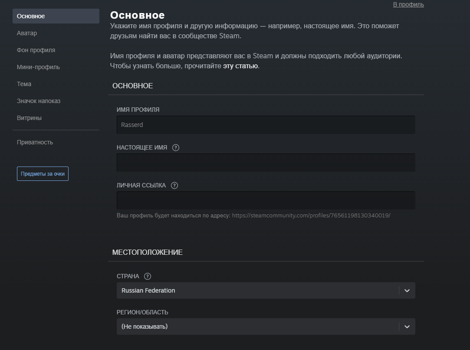The image size is (470, 350).
Task: Click chevron arrow on Страна dropdown
Action: pos(407,290)
